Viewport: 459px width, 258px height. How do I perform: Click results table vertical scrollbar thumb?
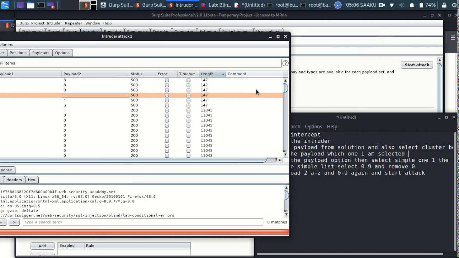286,88
